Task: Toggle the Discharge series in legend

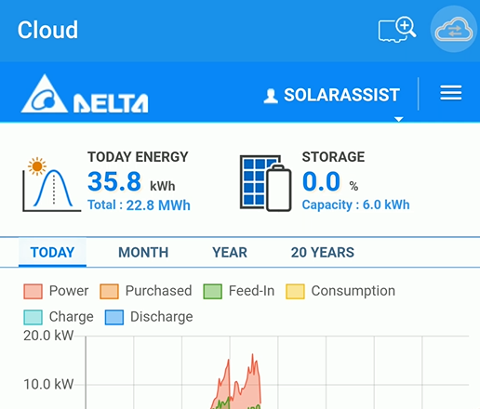Action: pyautogui.click(x=149, y=317)
